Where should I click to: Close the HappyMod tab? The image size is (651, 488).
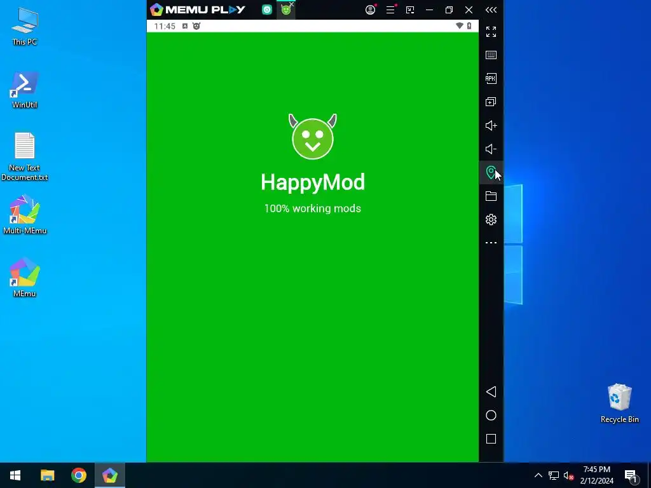point(292,4)
